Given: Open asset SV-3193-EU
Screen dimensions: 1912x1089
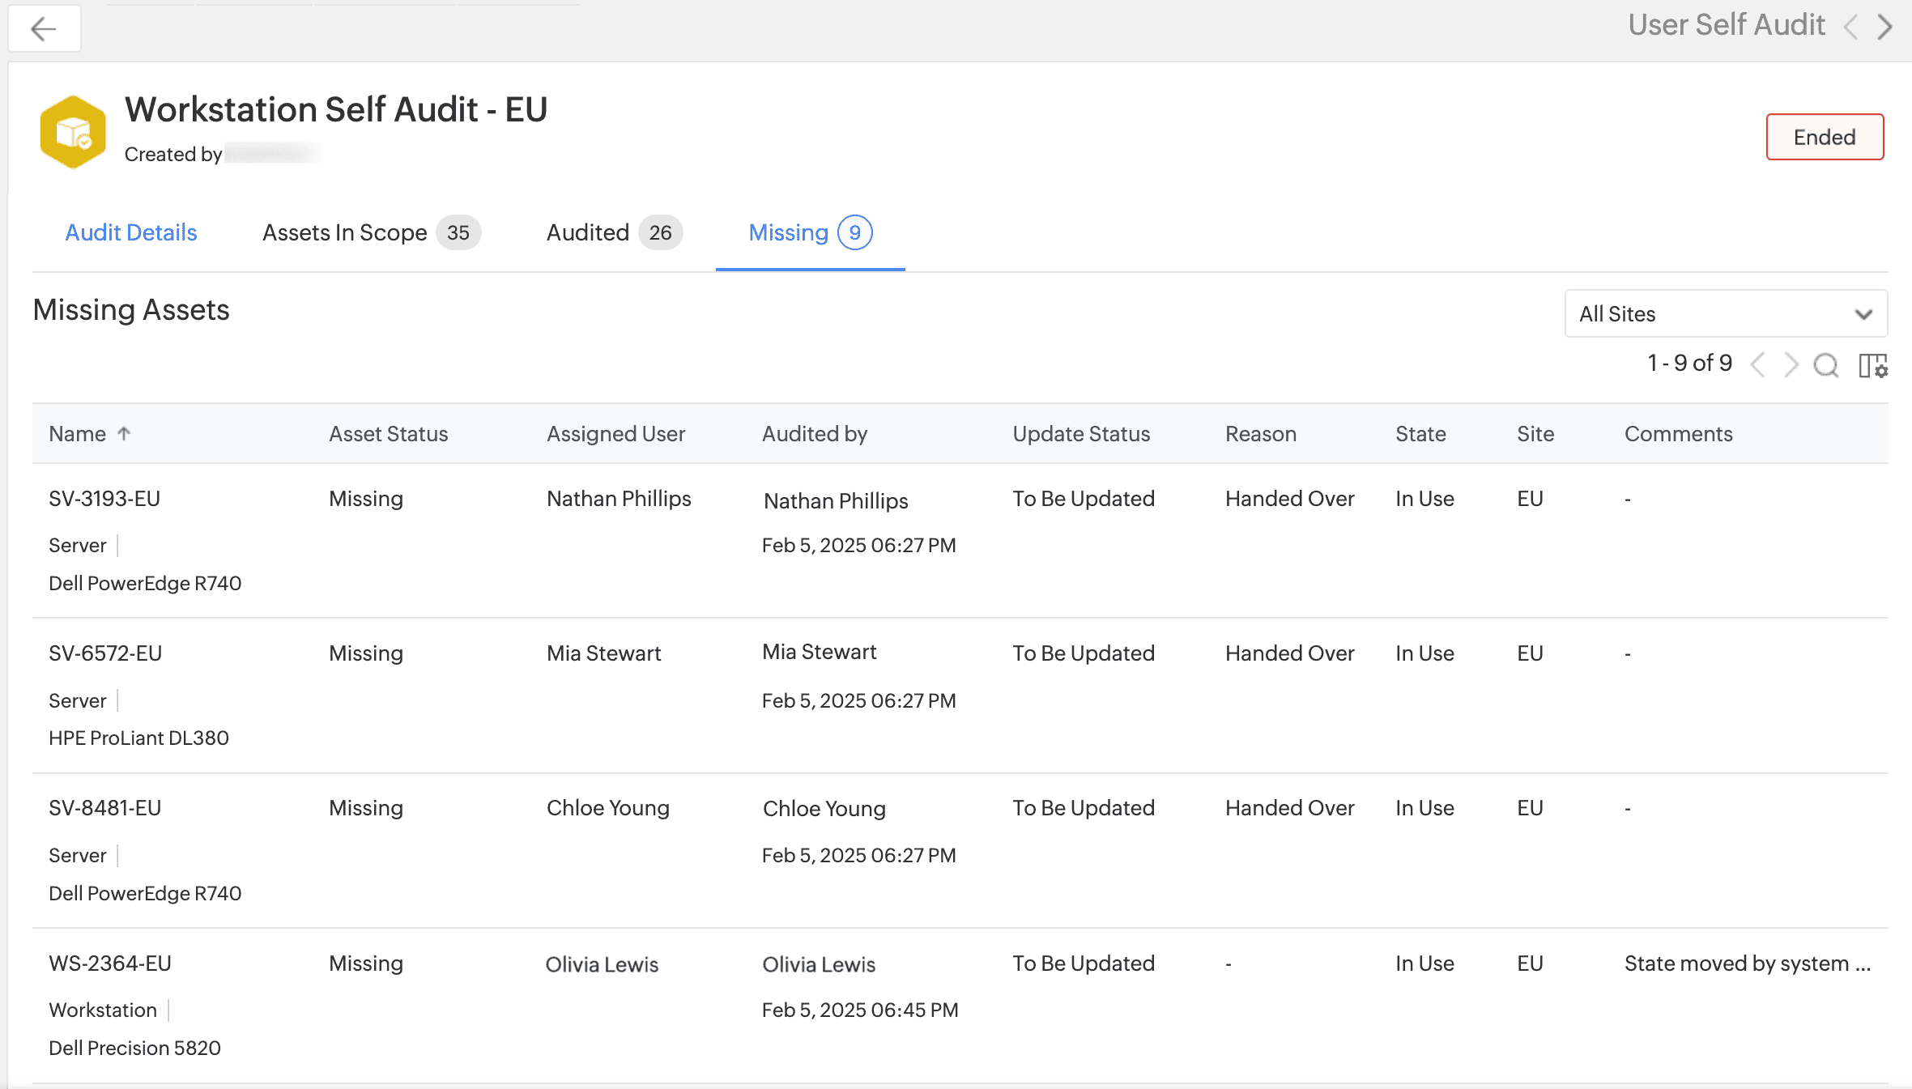Looking at the screenshot, I should coord(104,499).
